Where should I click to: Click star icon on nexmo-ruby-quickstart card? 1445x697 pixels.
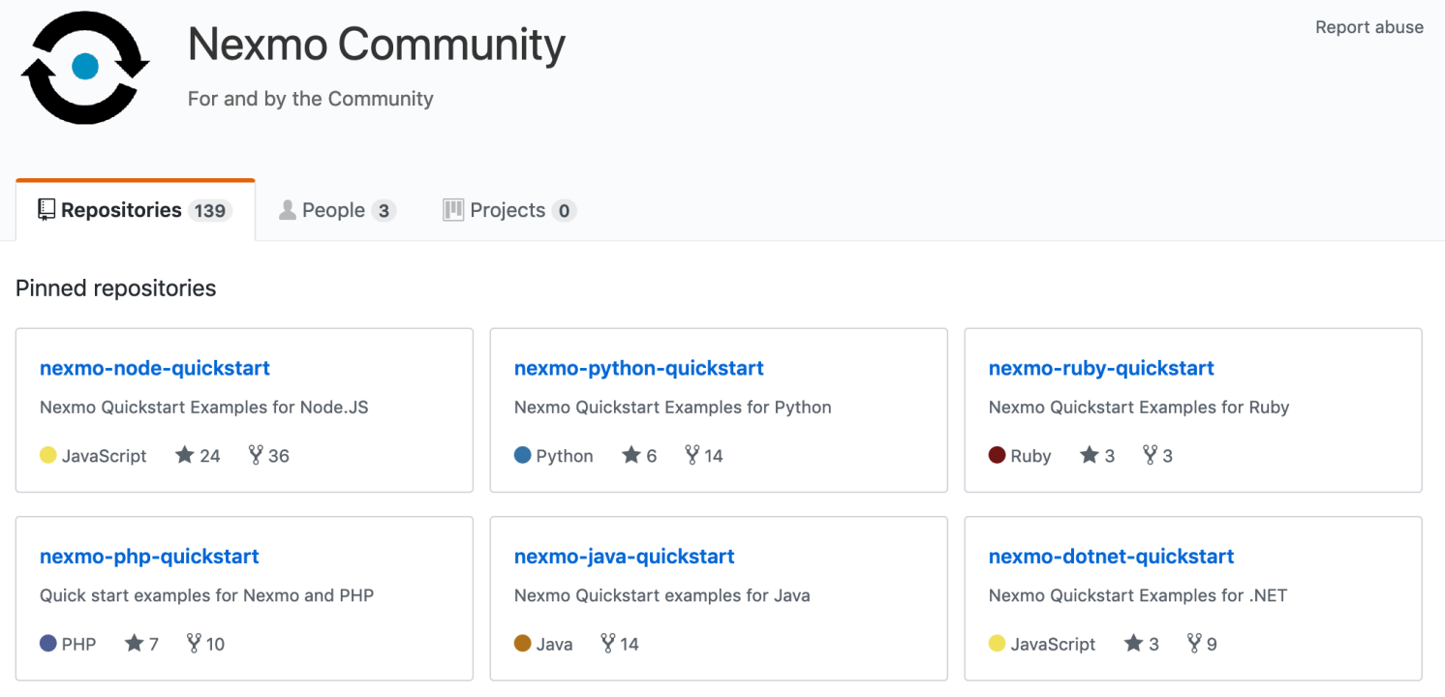pos(1089,455)
